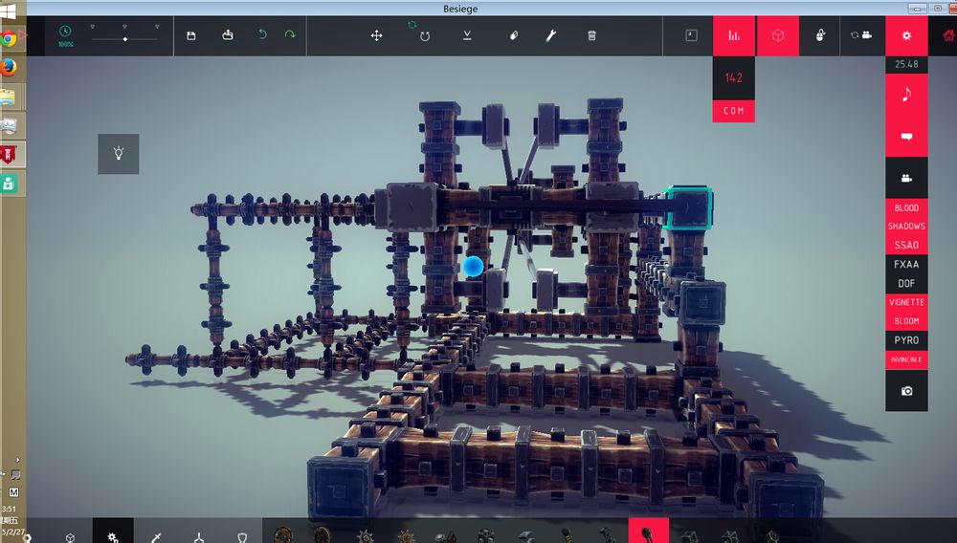Redo the last undone action
The width and height of the screenshot is (957, 543).
(x=290, y=34)
